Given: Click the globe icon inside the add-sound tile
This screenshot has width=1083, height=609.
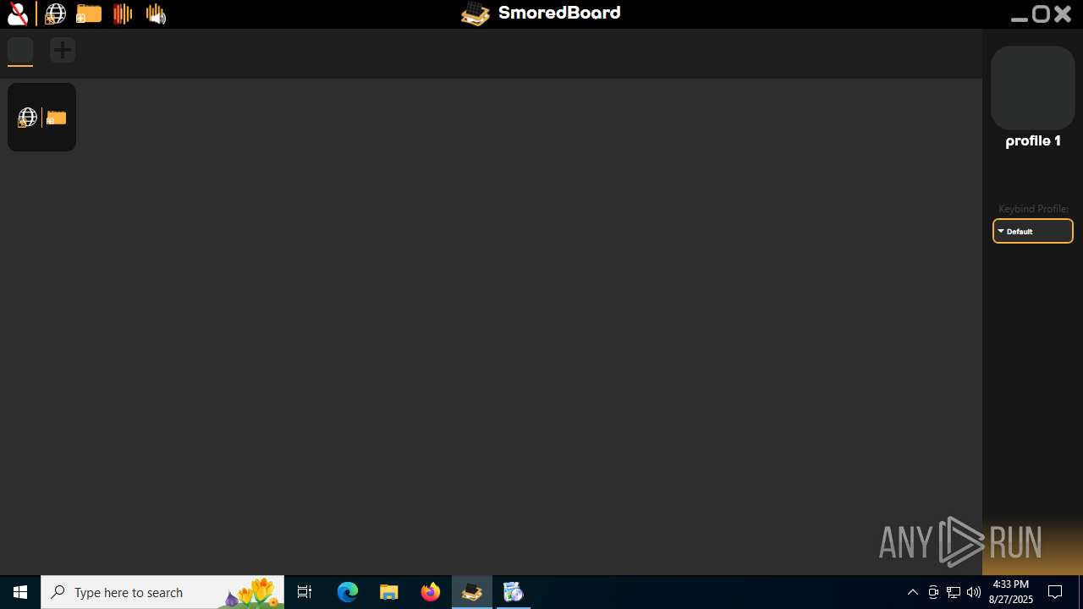Looking at the screenshot, I should point(27,118).
